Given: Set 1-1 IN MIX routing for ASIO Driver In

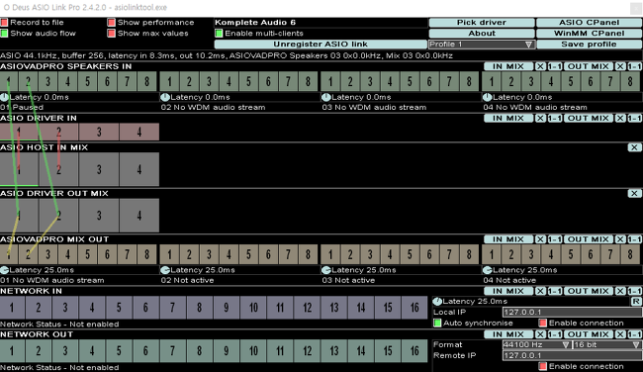Looking at the screenshot, I should [554, 118].
